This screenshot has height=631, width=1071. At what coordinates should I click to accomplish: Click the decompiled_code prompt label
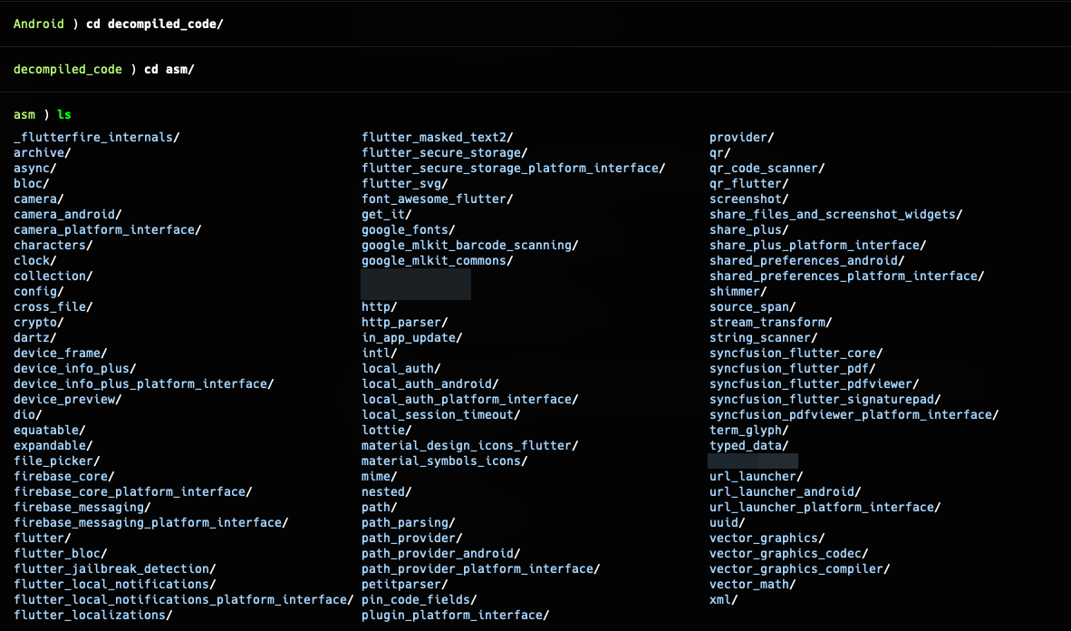(67, 69)
